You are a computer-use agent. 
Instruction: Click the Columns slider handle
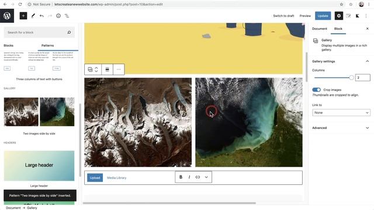(x=351, y=78)
